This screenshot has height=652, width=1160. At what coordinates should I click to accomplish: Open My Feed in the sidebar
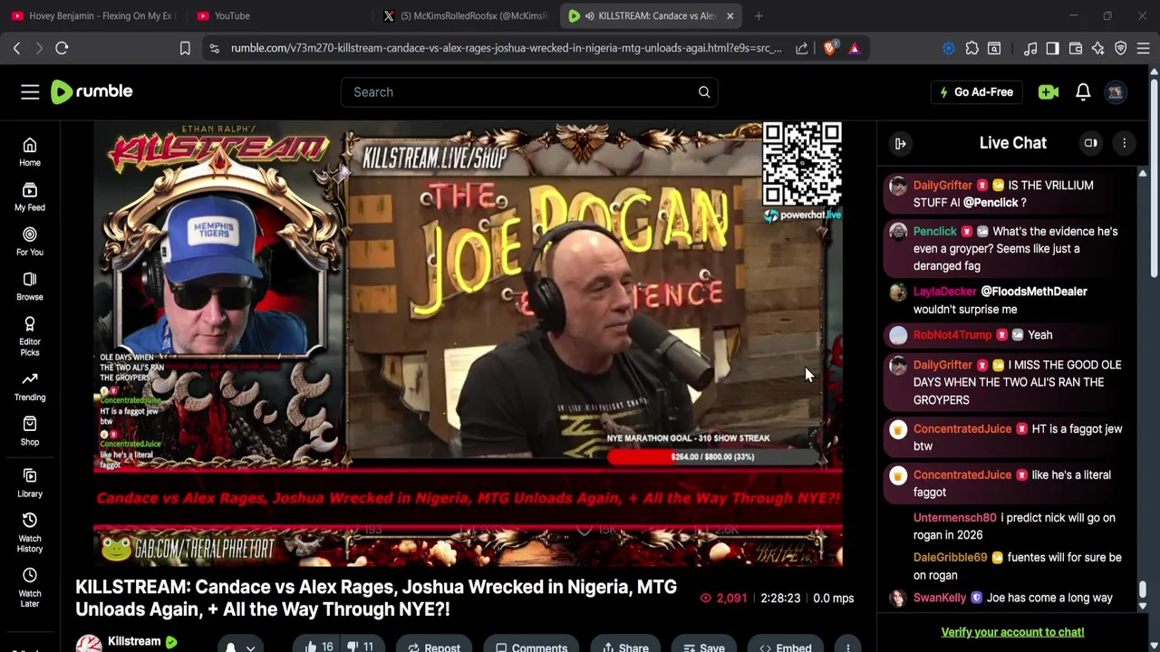pyautogui.click(x=30, y=197)
